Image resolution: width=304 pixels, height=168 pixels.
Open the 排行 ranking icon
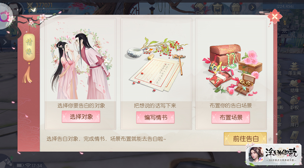294,121
